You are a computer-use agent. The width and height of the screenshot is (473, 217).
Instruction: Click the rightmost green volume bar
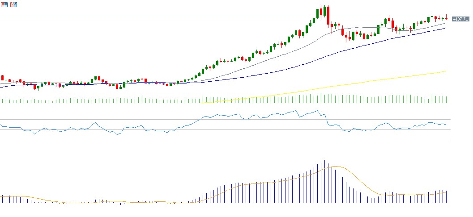[x=446, y=100]
